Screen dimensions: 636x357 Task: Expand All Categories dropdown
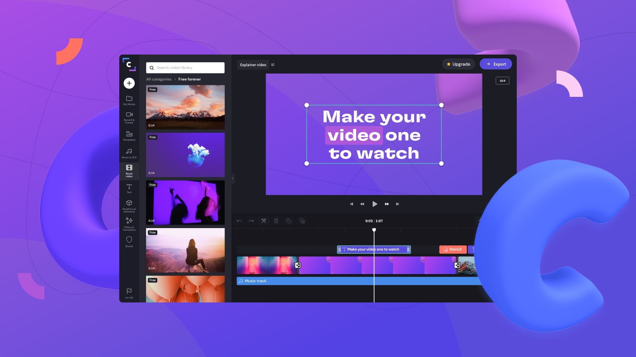[x=159, y=79]
